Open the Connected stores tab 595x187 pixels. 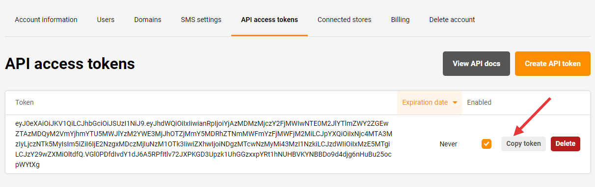click(x=345, y=20)
